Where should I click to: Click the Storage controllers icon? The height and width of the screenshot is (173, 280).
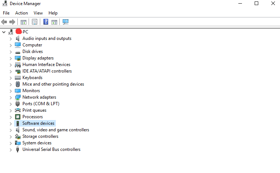tap(18, 136)
